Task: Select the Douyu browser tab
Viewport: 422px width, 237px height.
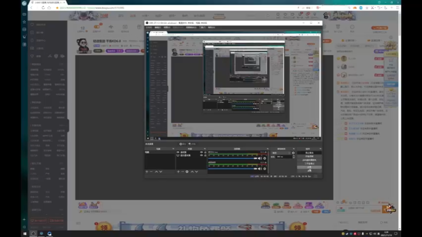Action: (47, 2)
